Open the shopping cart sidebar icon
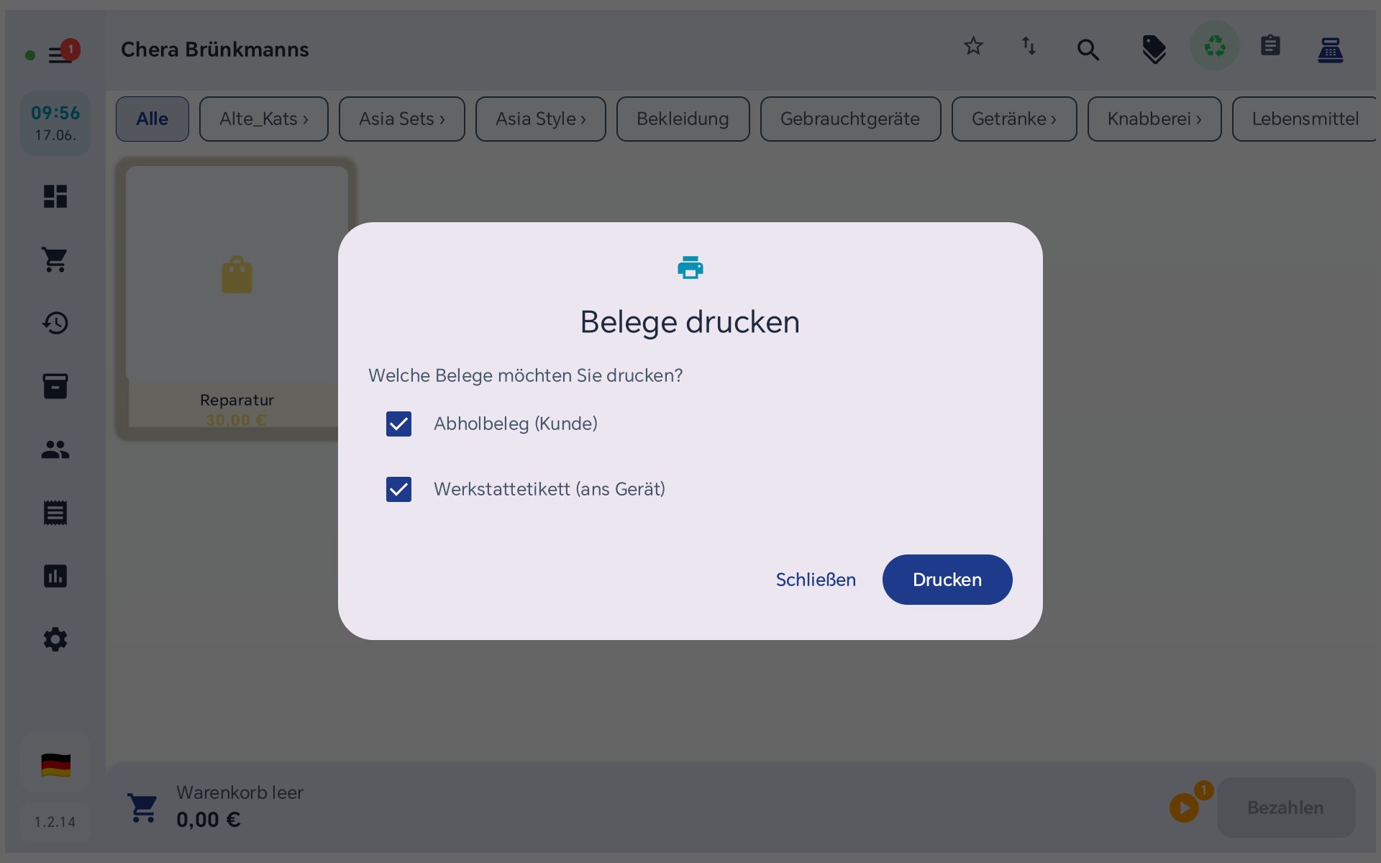Screen dimensions: 1381x863 (x=55, y=260)
